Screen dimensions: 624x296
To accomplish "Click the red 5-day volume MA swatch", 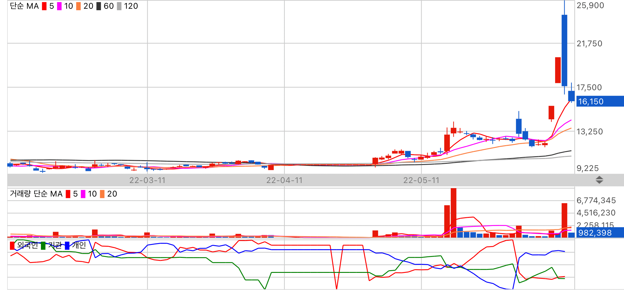I will coord(68,194).
